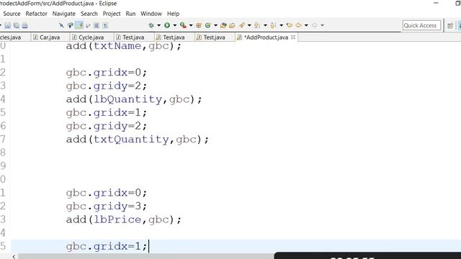Click code line add(txtQuantity,gbc);
This screenshot has width=461, height=259.
138,139
